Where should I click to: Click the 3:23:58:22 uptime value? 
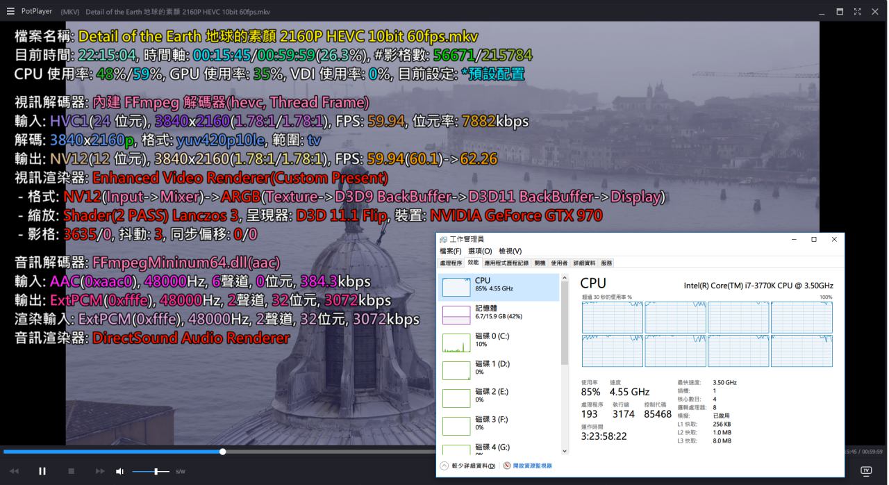coord(604,436)
